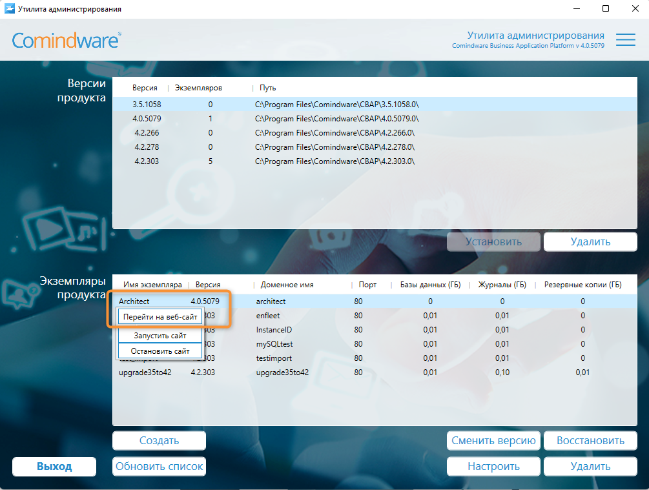Sort by 'Версия' column in instances table
The width and height of the screenshot is (649, 490).
pyautogui.click(x=208, y=285)
